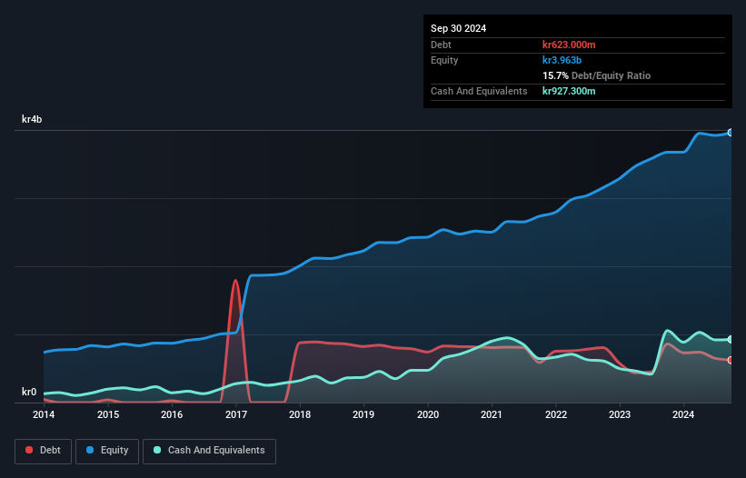Click the Sep 30 2024 tooltip date
The image size is (746, 478).
pyautogui.click(x=458, y=28)
